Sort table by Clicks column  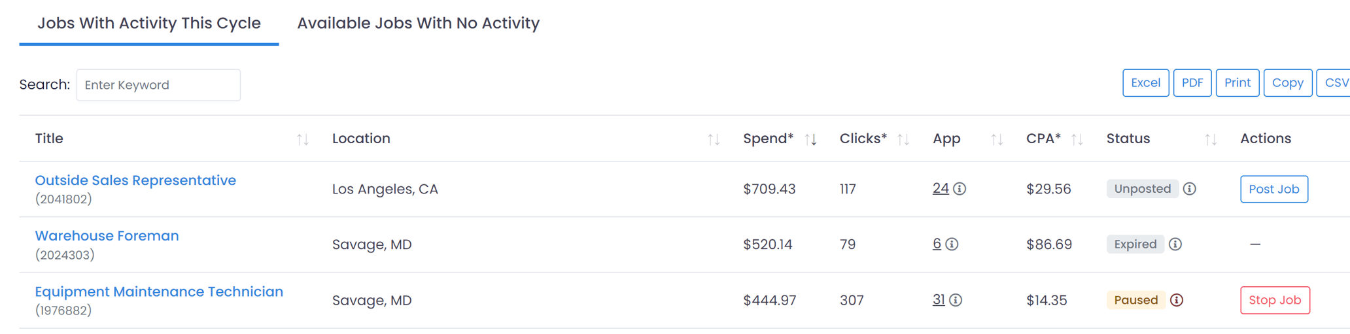(x=903, y=139)
